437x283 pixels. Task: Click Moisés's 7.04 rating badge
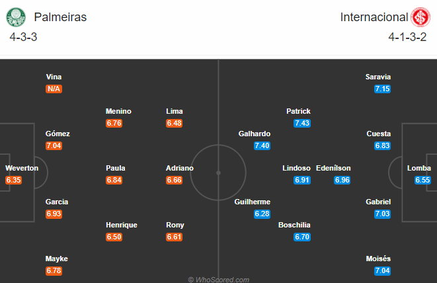tap(382, 270)
